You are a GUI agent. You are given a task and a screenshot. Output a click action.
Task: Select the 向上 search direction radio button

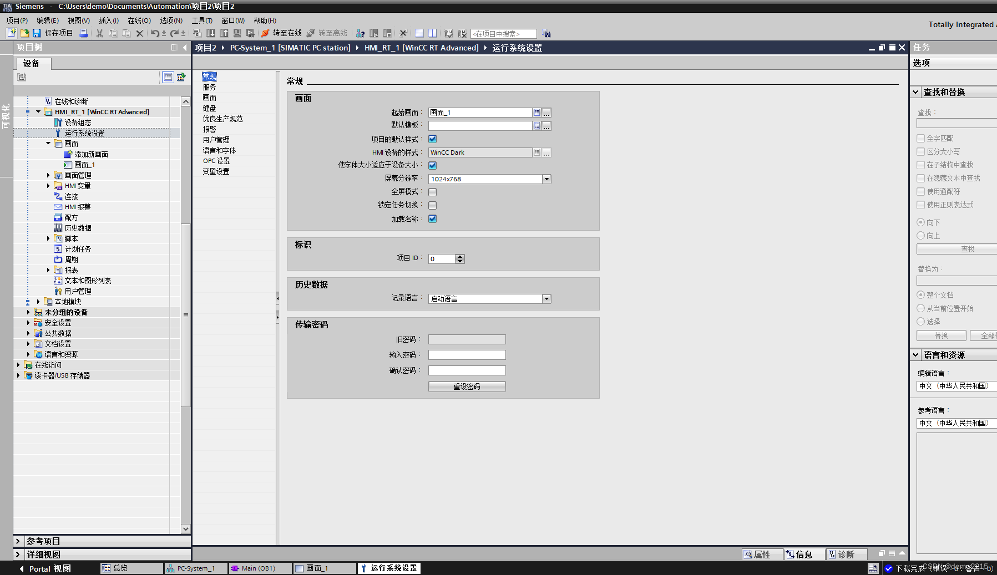click(x=921, y=235)
